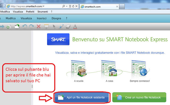170x105 pixels.
Task: Open the Disegna menu
Action: [56, 18]
